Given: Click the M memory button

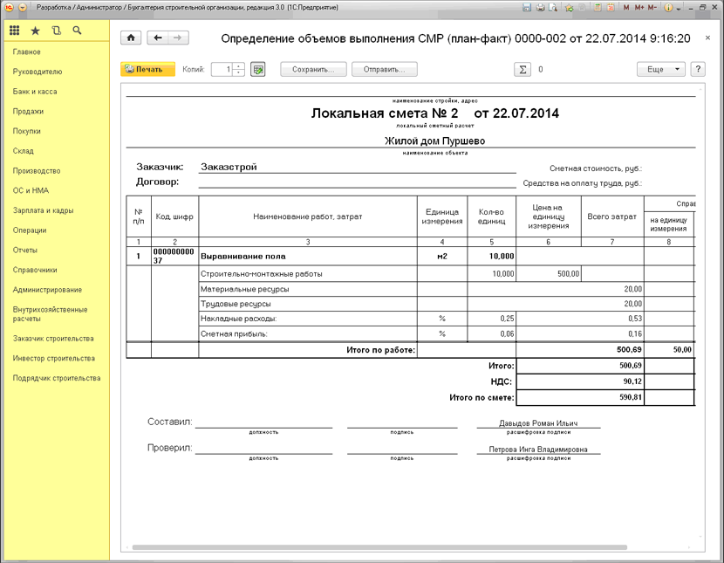Looking at the screenshot, I should pyautogui.click(x=626, y=7).
